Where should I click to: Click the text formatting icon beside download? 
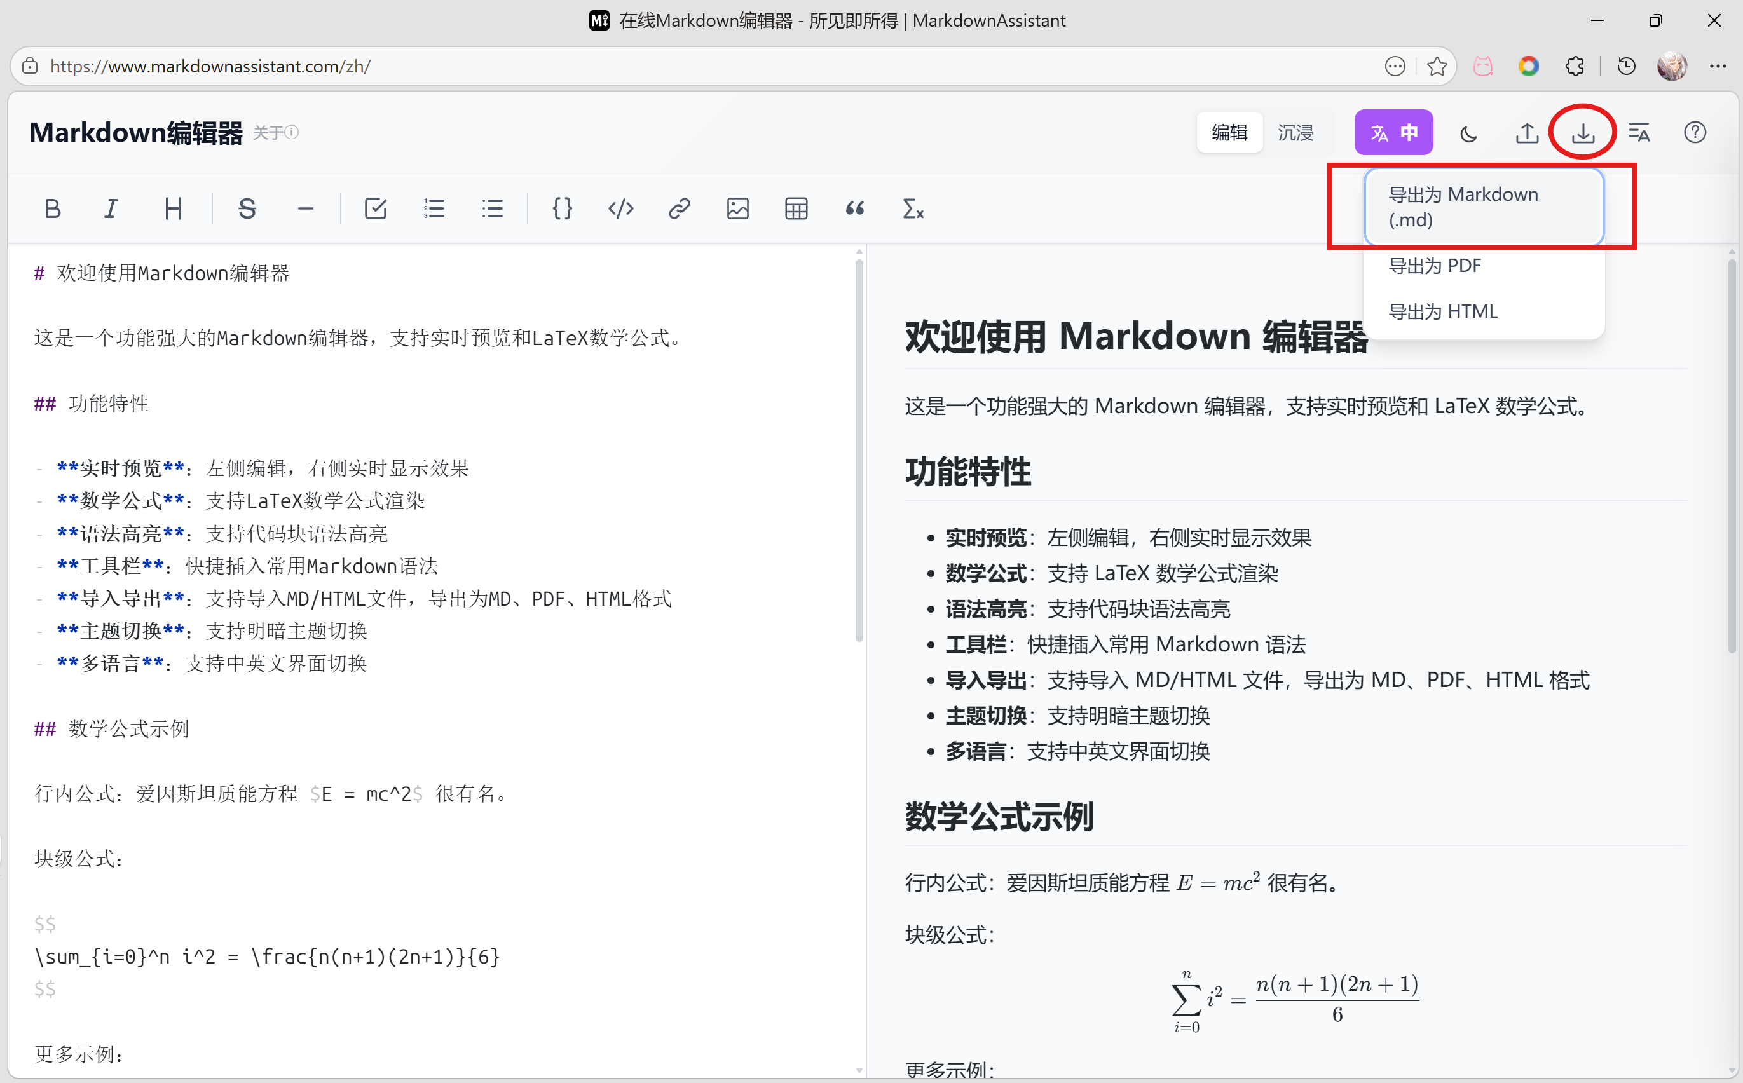pyautogui.click(x=1639, y=133)
